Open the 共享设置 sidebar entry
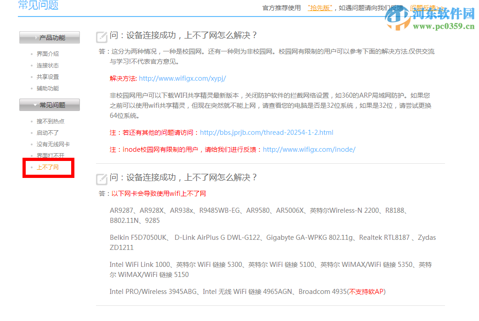479x321 pixels. click(48, 77)
